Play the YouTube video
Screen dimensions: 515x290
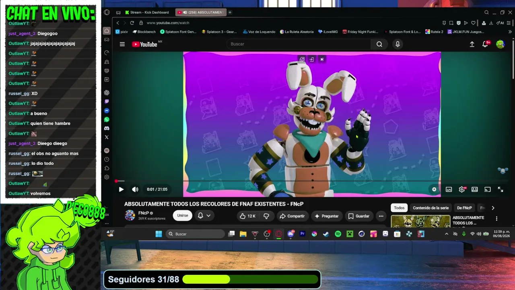pos(121,189)
